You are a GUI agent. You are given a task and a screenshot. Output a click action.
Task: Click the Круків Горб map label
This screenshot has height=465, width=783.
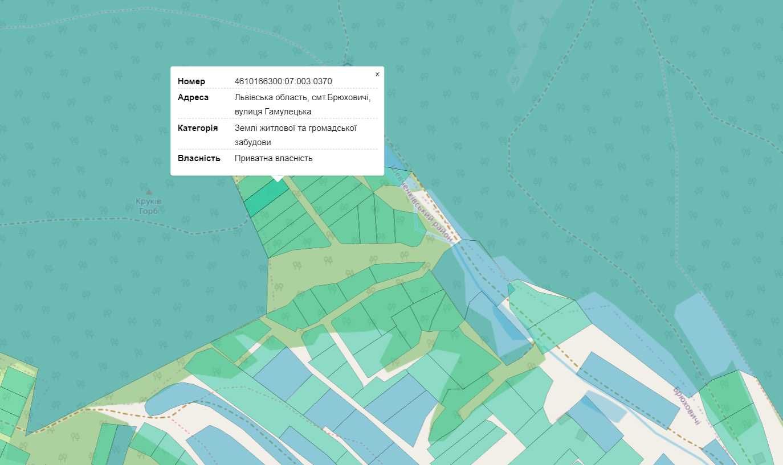point(149,206)
